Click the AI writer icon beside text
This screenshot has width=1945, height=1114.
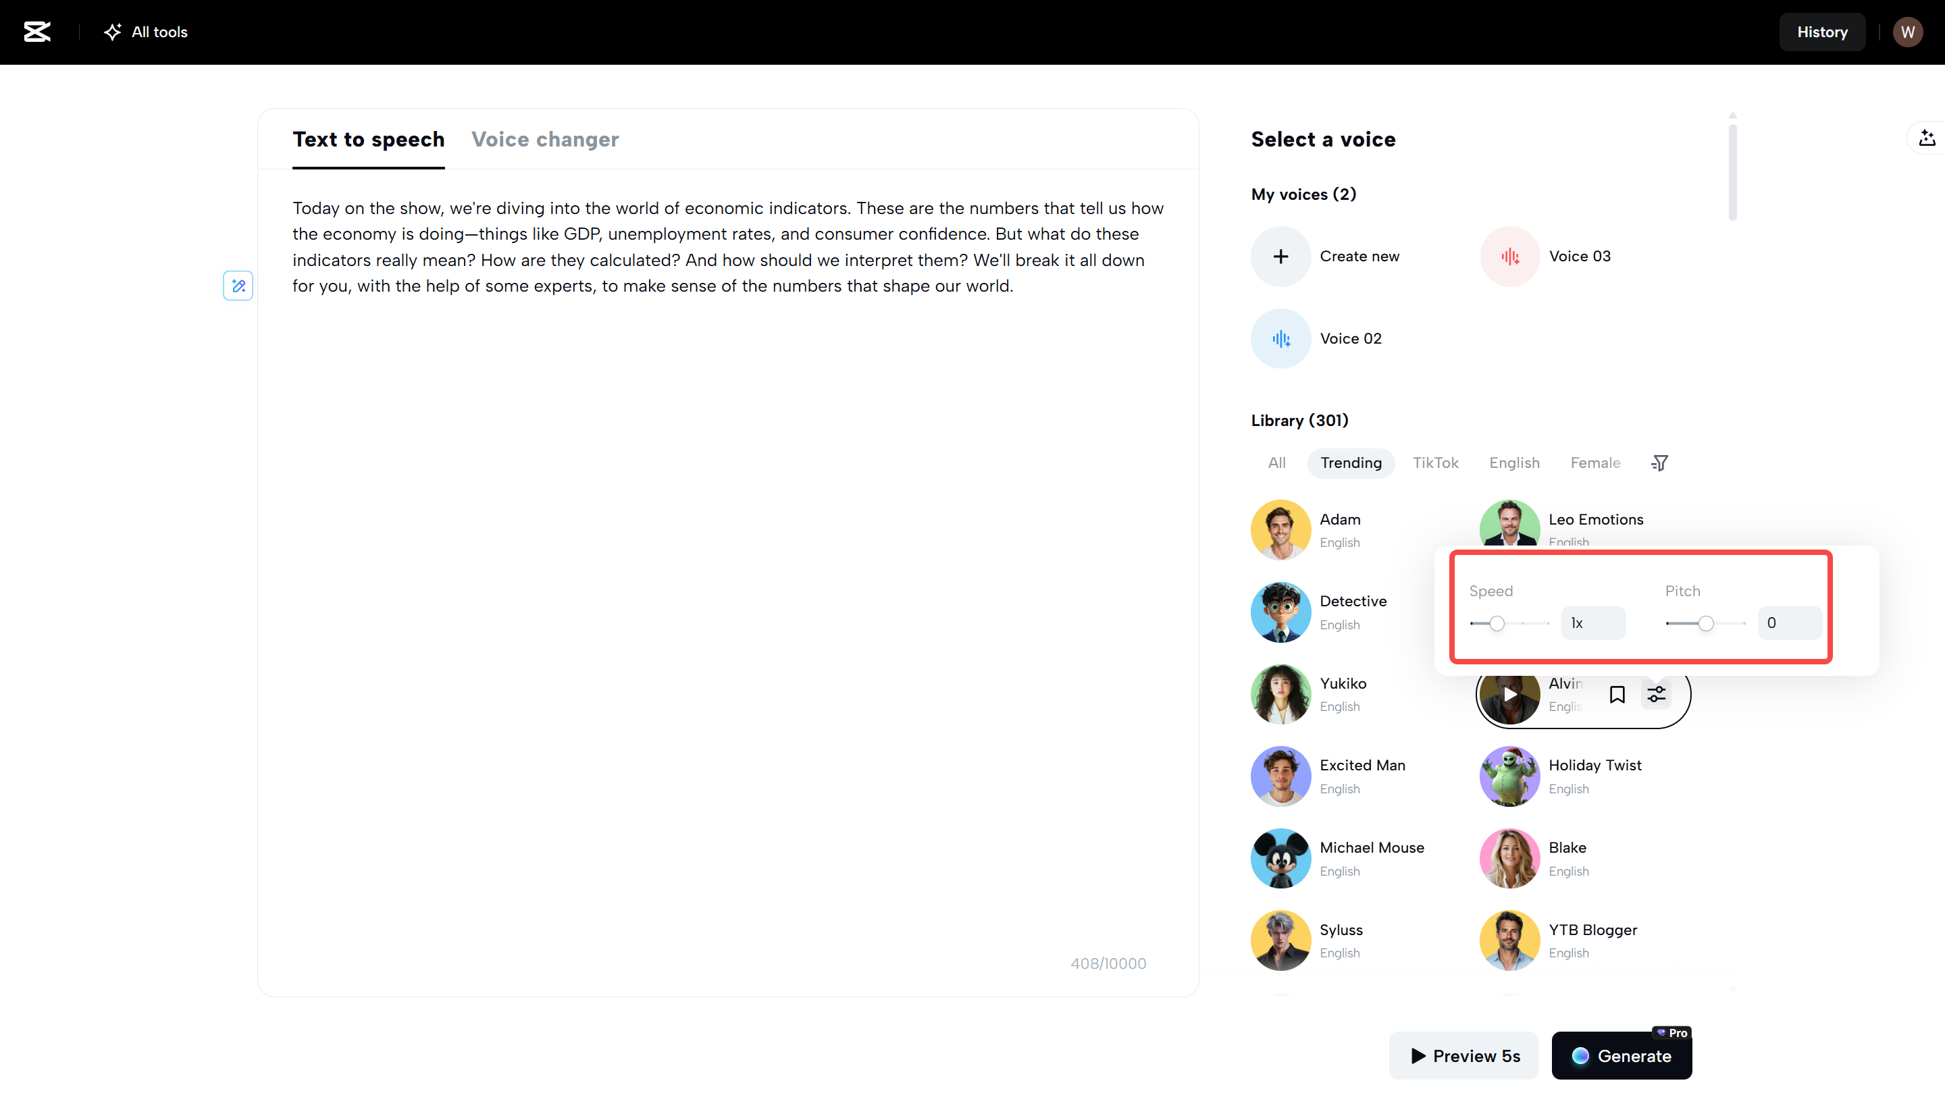pyautogui.click(x=238, y=286)
